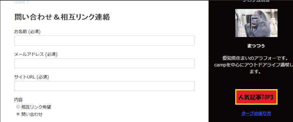Click the 人気記事TOP3 red banner
The height and width of the screenshot is (122, 293).
[x=256, y=97]
